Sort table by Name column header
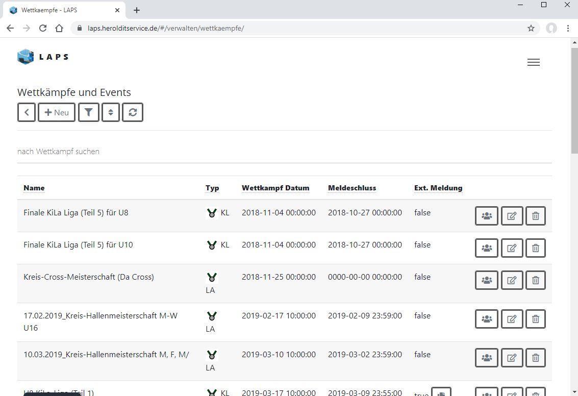 34,188
